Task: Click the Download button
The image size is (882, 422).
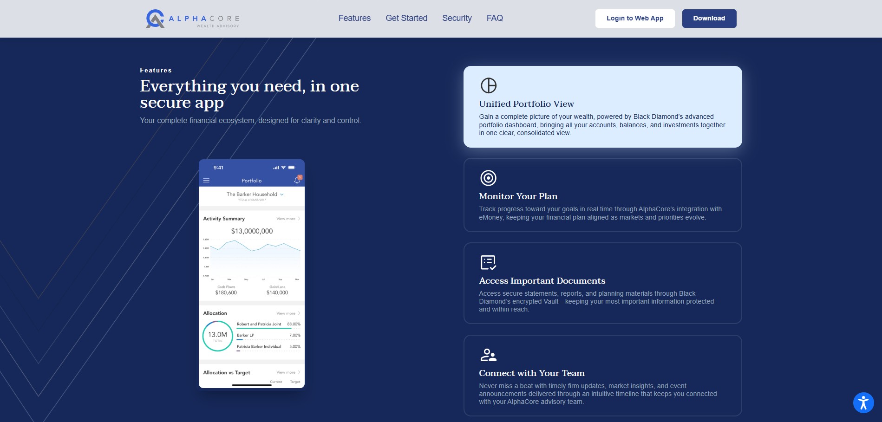Action: tap(709, 18)
